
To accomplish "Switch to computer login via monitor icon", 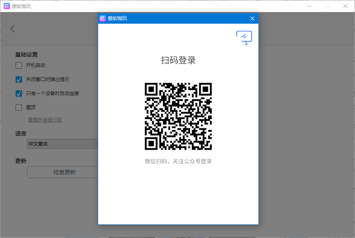I will pyautogui.click(x=244, y=38).
